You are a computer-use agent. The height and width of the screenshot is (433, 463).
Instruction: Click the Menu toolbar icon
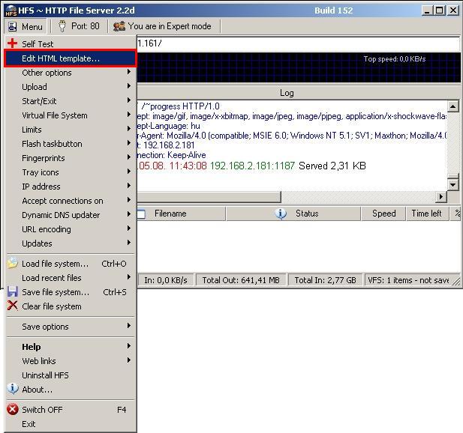[x=13, y=26]
